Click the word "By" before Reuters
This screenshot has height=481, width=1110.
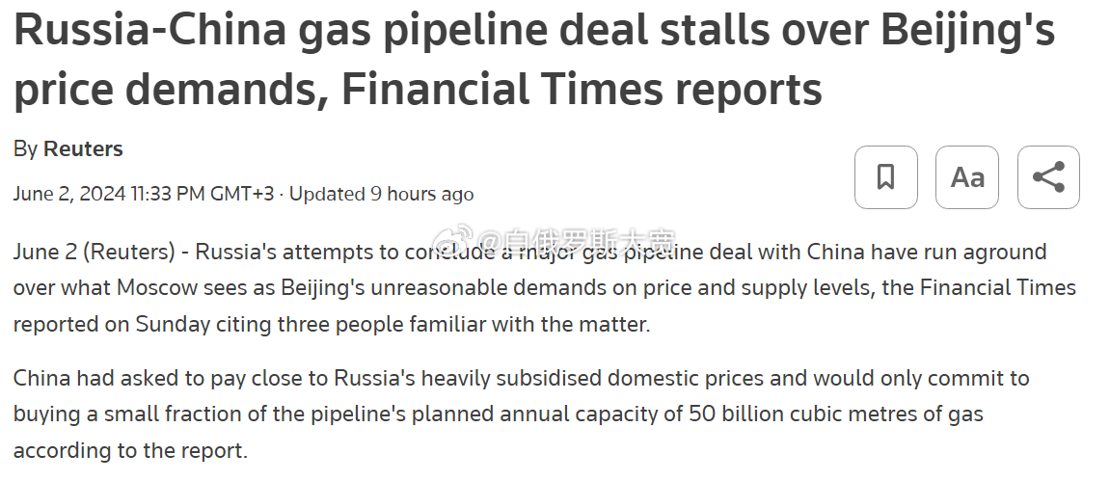click(25, 150)
